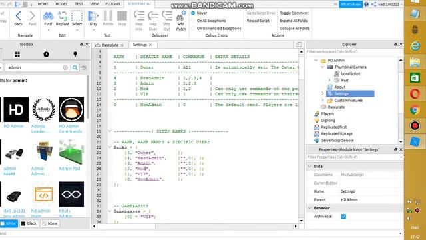426x240 pixels.
Task: Click Expand All Folds action
Action: [x=294, y=21]
